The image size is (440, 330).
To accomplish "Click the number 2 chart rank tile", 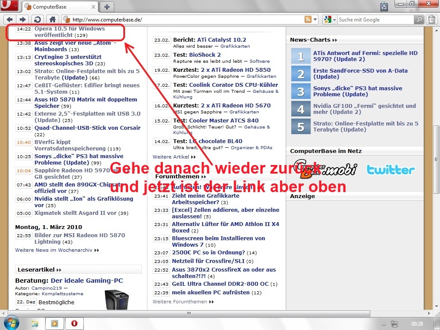I will [x=301, y=74].
